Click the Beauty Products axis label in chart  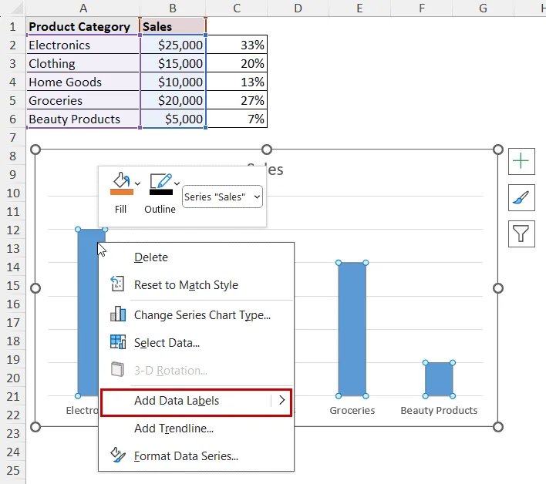[439, 411]
